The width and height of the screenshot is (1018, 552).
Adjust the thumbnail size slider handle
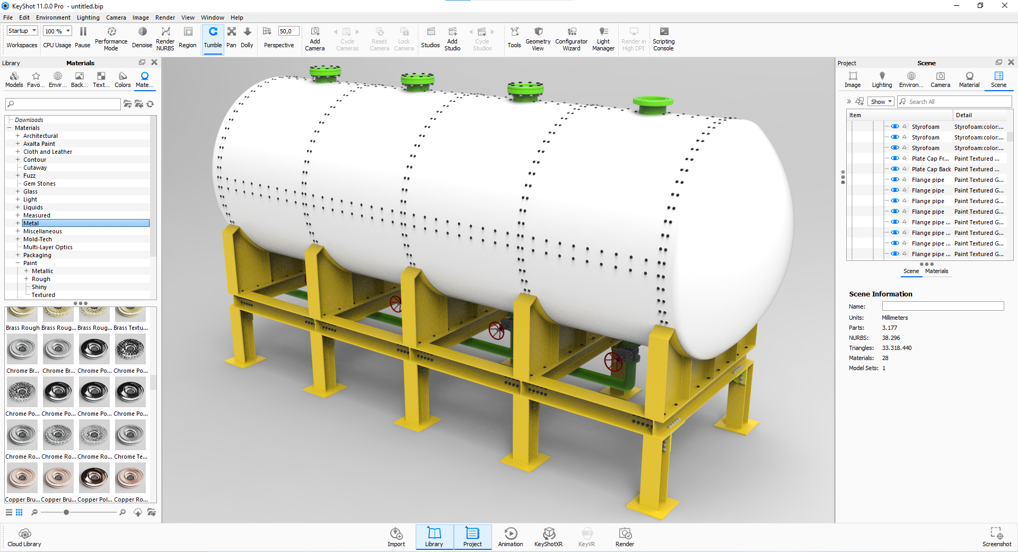pyautogui.click(x=66, y=512)
